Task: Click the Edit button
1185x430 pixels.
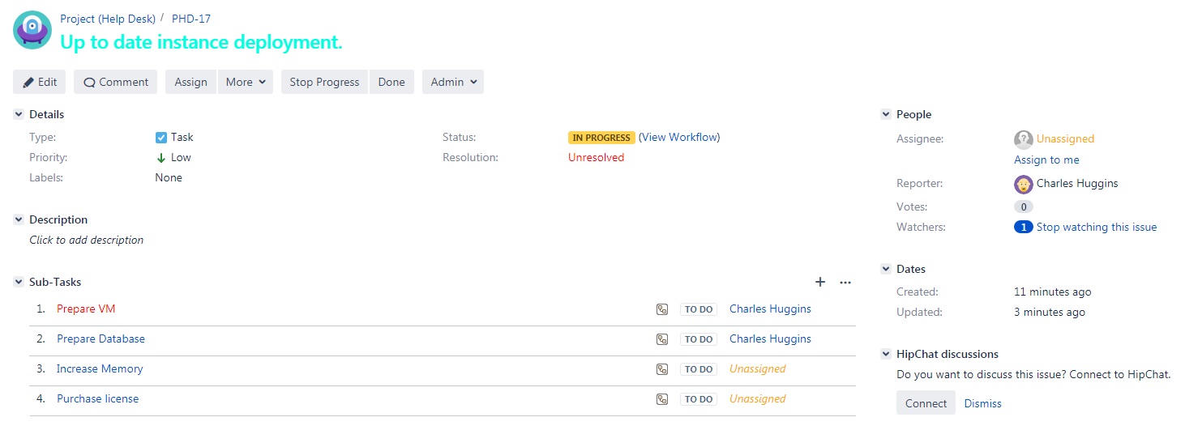Action: 39,82
